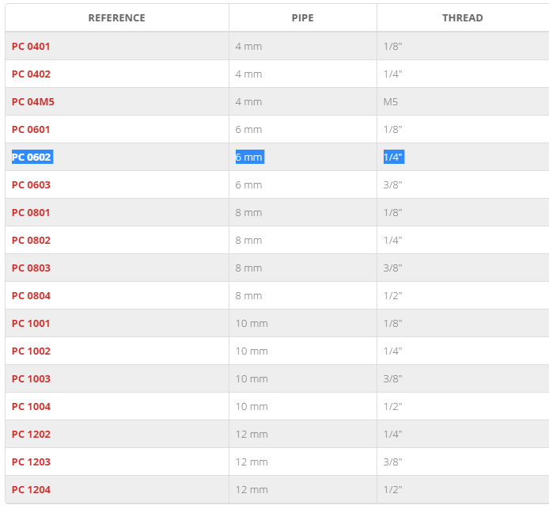Click the PC 1204 reference
The image size is (549, 509).
click(x=31, y=489)
